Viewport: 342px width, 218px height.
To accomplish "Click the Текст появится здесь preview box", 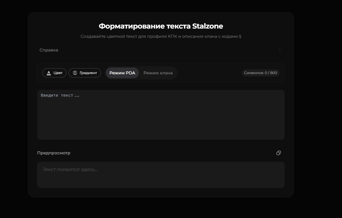I will click(161, 175).
